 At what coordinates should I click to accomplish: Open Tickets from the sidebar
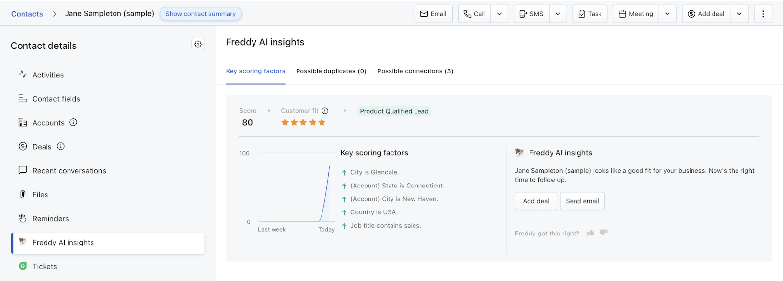pyautogui.click(x=45, y=266)
